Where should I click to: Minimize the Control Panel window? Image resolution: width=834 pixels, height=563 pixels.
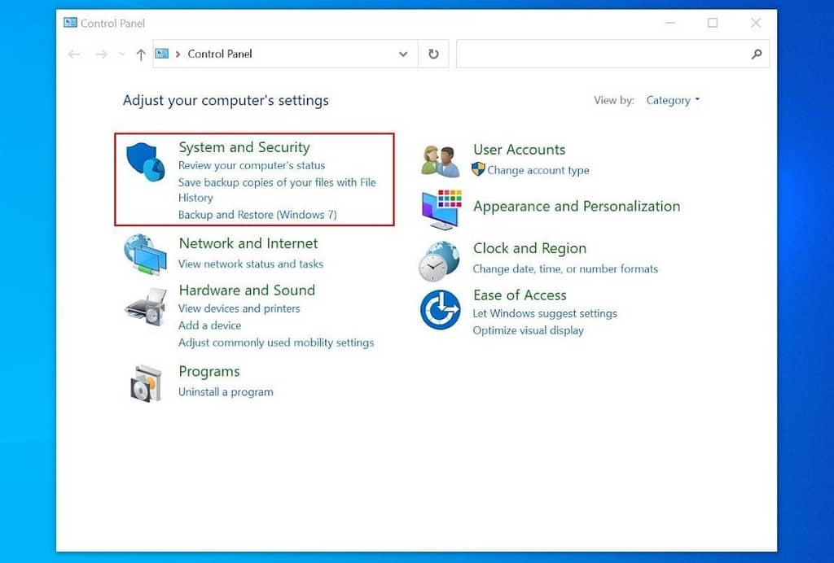[670, 23]
